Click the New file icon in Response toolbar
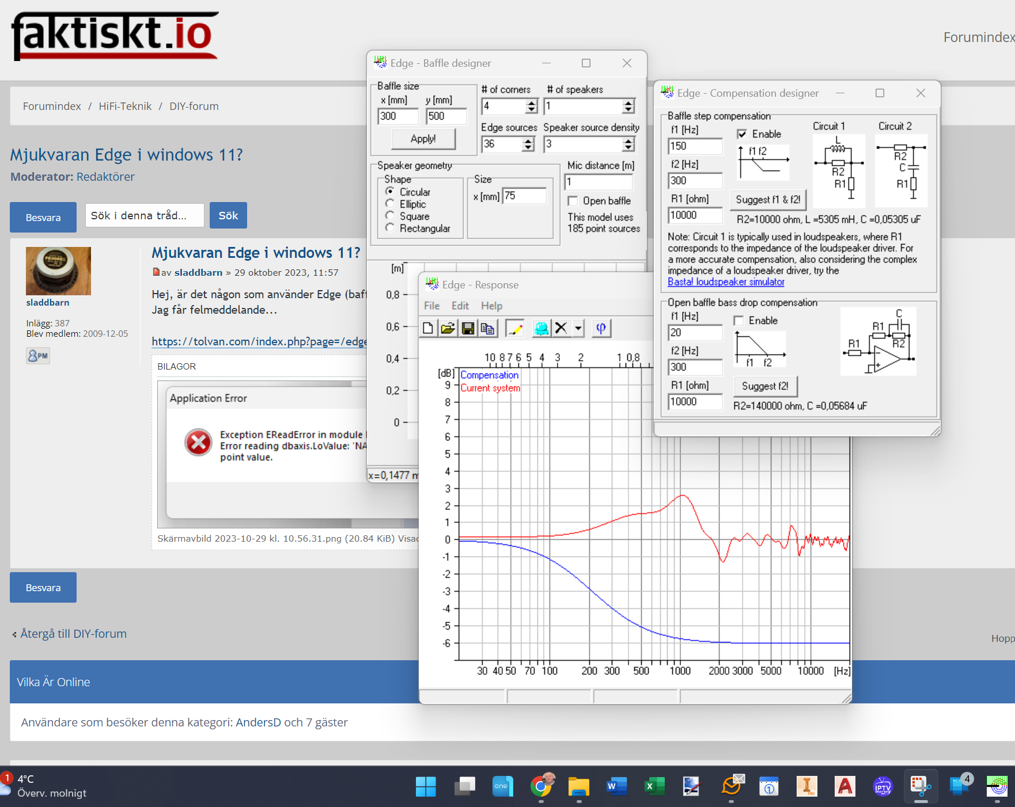 [x=428, y=328]
